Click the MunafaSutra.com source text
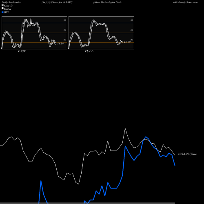The width and height of the screenshot is (204, 204). (x=187, y=2)
